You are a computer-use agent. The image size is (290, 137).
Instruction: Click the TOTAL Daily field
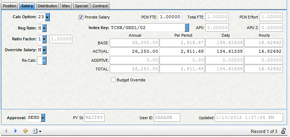click(225, 69)
